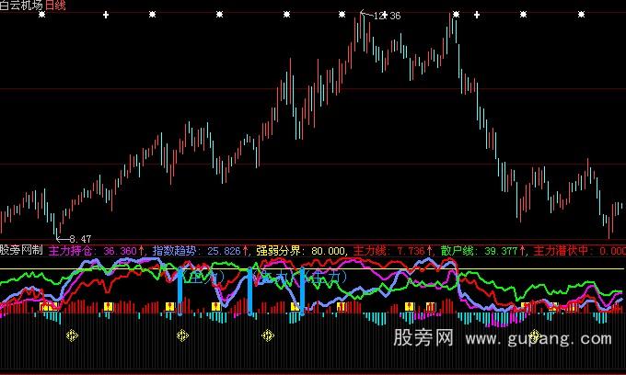
Task: Click the yellow 强弱分界 horizontal line
Action: [x=313, y=269]
